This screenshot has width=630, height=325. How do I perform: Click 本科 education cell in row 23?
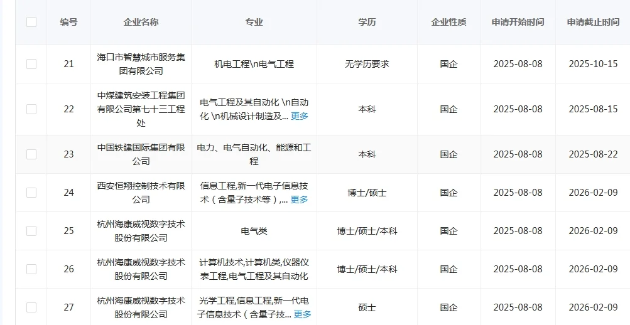(x=367, y=154)
